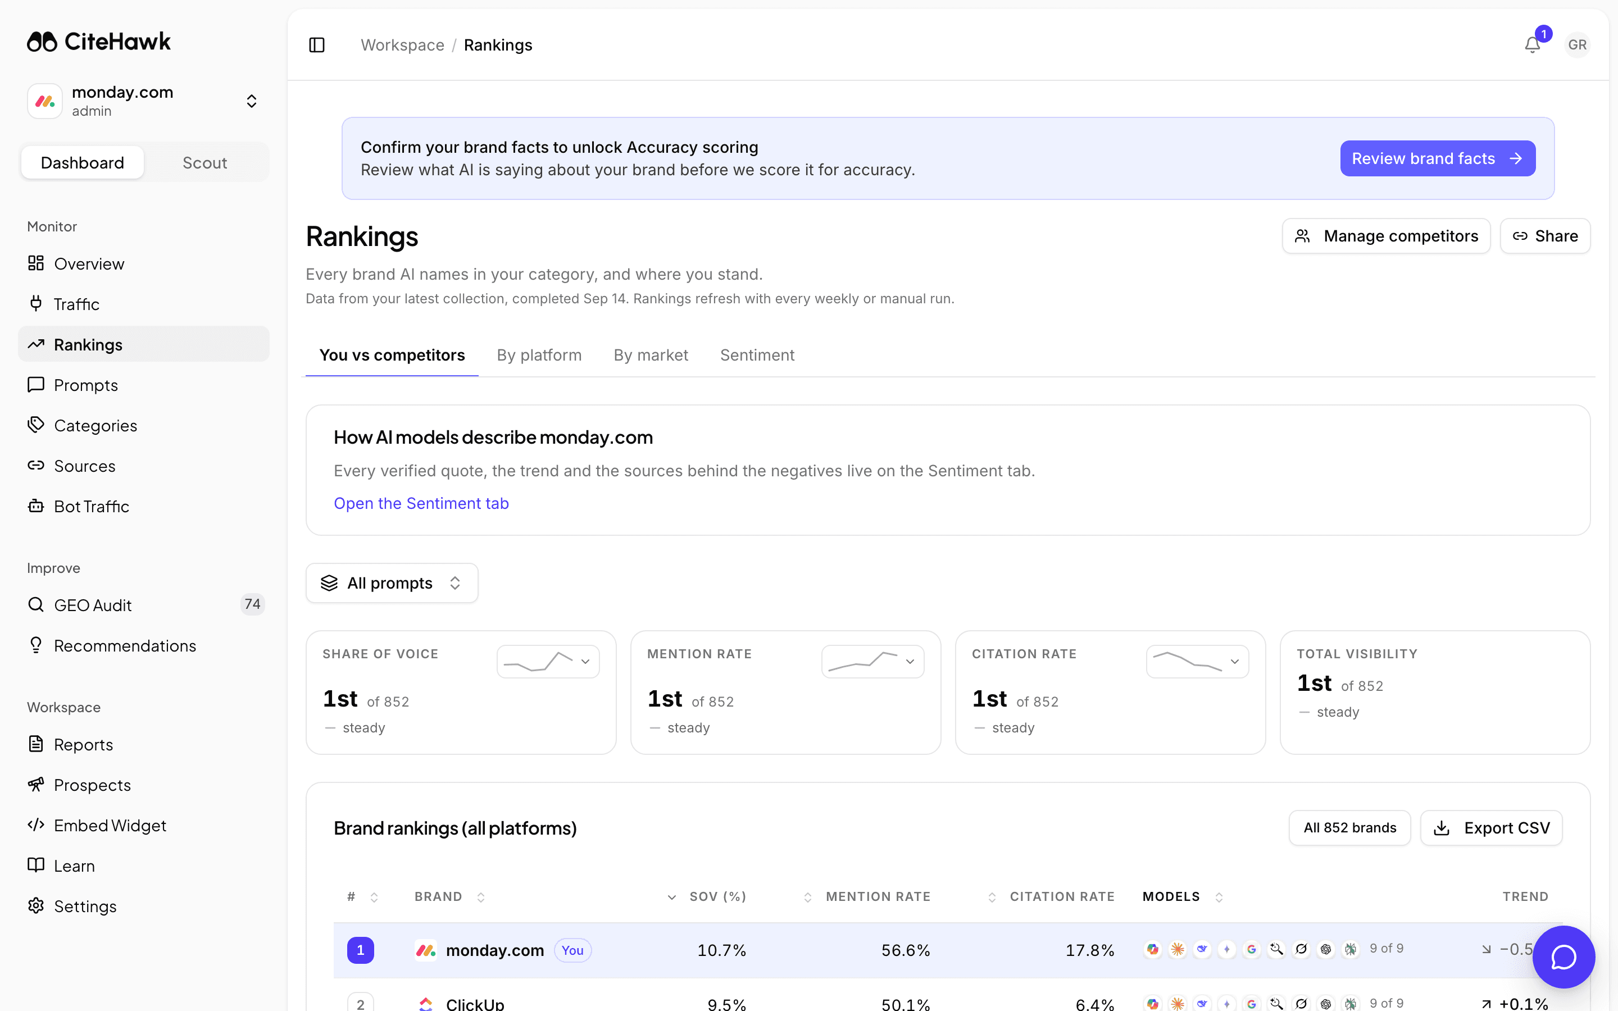Open Reports in the sidebar
The height and width of the screenshot is (1011, 1618).
[144, 744]
